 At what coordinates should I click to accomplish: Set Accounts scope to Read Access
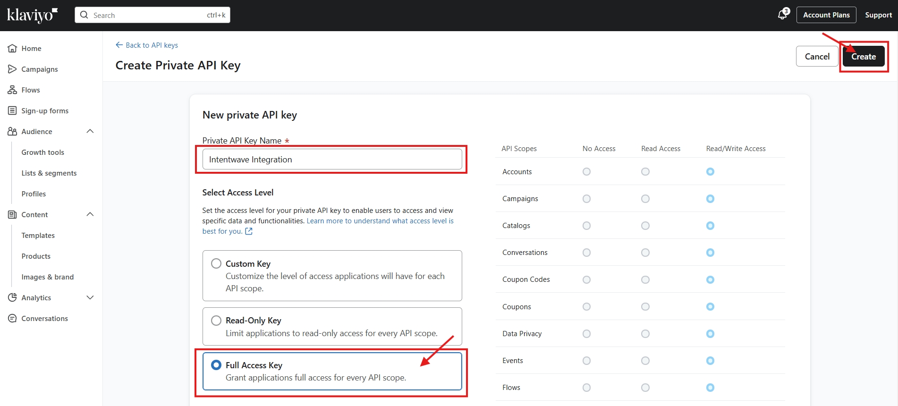(x=645, y=171)
